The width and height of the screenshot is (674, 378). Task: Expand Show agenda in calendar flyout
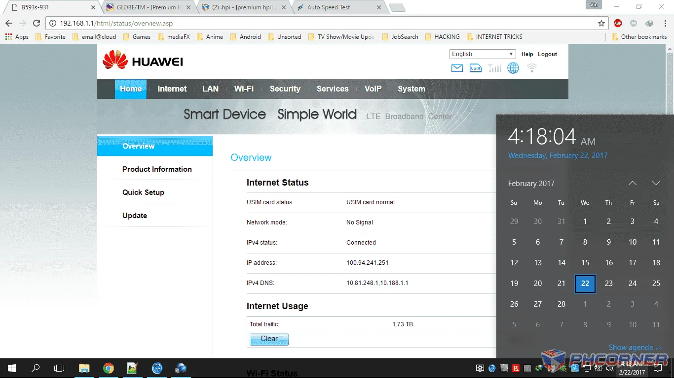click(635, 347)
